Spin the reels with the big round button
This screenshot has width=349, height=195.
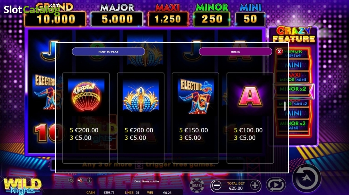click(x=307, y=178)
